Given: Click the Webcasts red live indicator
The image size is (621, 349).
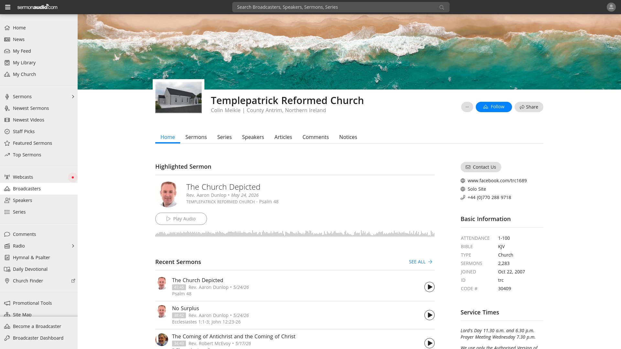Looking at the screenshot, I should (73, 177).
